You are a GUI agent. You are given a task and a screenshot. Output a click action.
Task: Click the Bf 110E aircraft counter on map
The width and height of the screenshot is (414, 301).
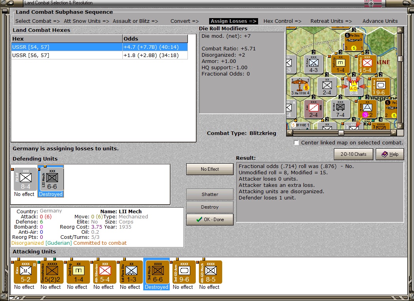pyautogui.click(x=300, y=126)
